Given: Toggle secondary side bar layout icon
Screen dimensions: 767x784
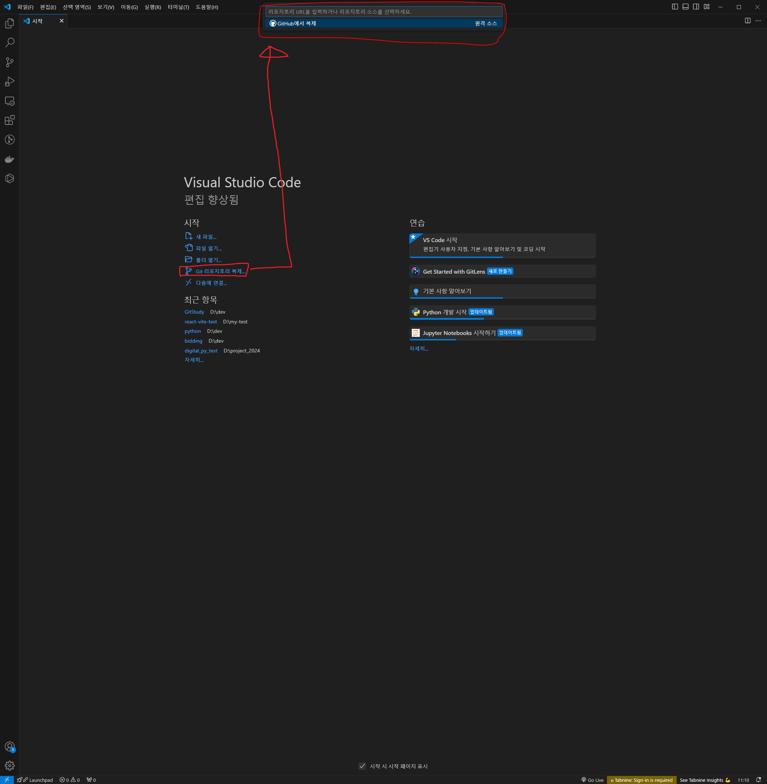Looking at the screenshot, I should pyautogui.click(x=696, y=7).
